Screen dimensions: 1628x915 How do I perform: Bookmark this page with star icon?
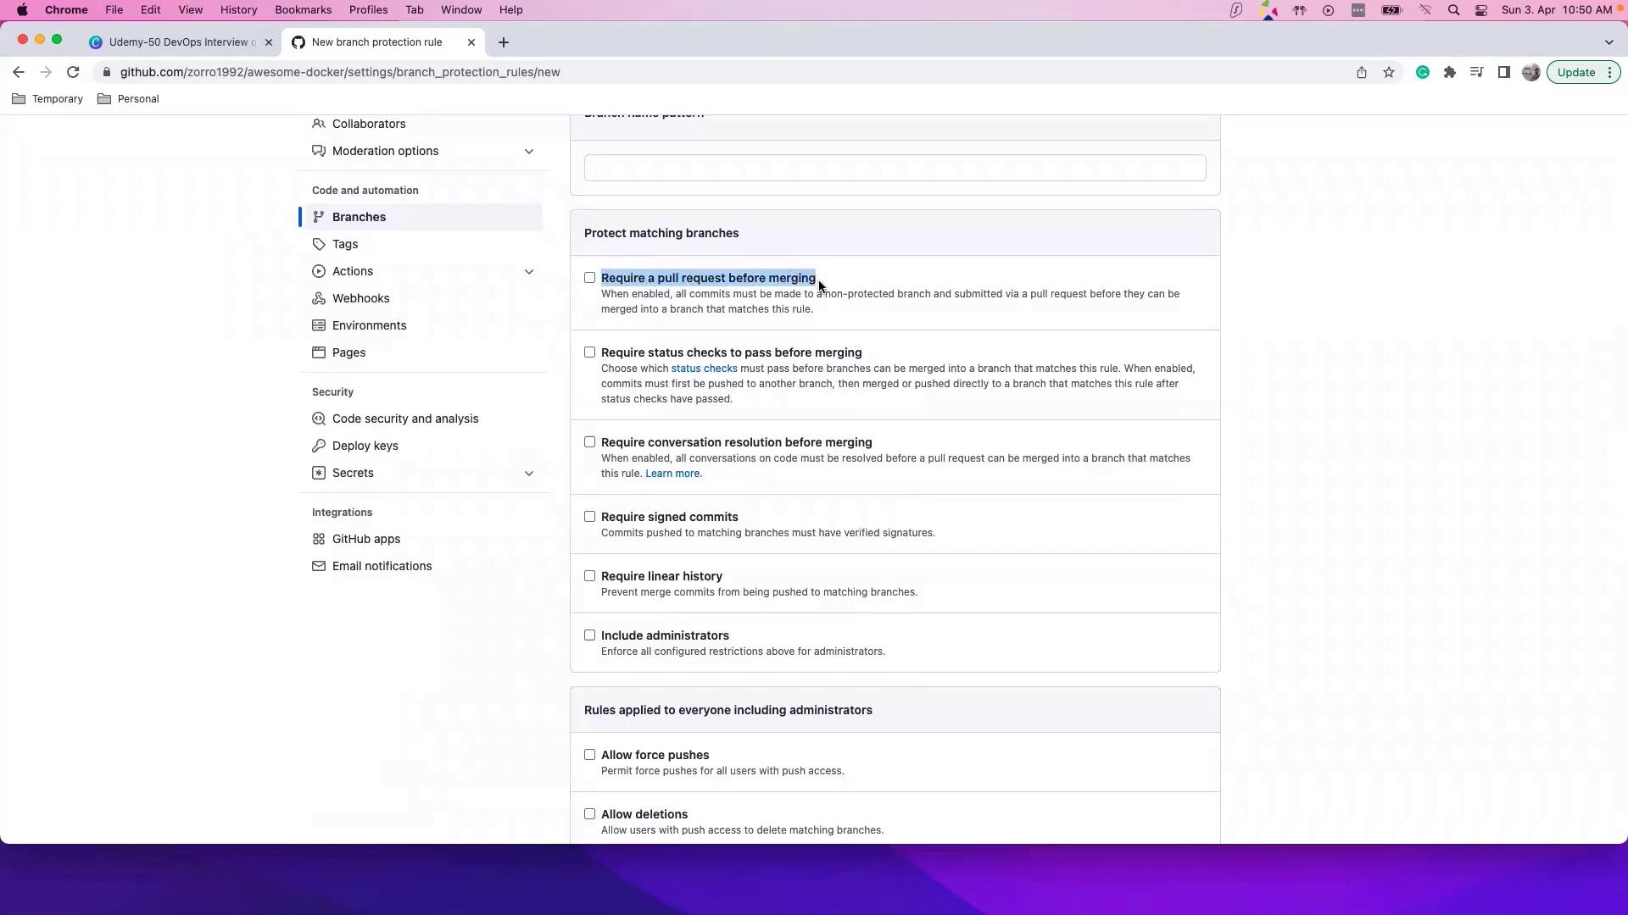[x=1389, y=72]
